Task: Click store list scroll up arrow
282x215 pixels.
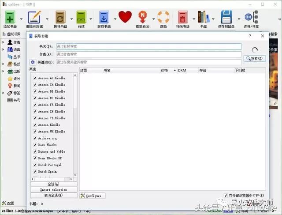Action: click(75, 75)
